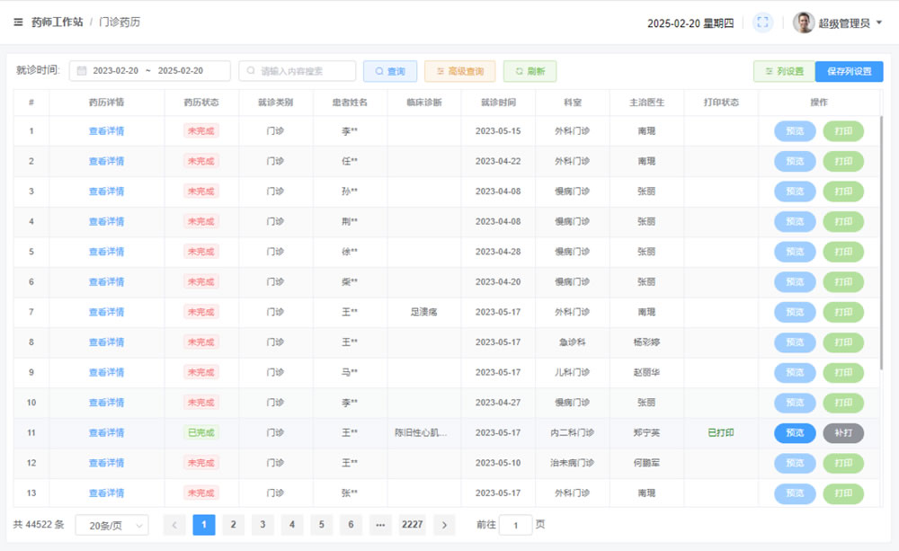Click the 治未病门诊 department cell
The width and height of the screenshot is (899, 551).
point(573,463)
